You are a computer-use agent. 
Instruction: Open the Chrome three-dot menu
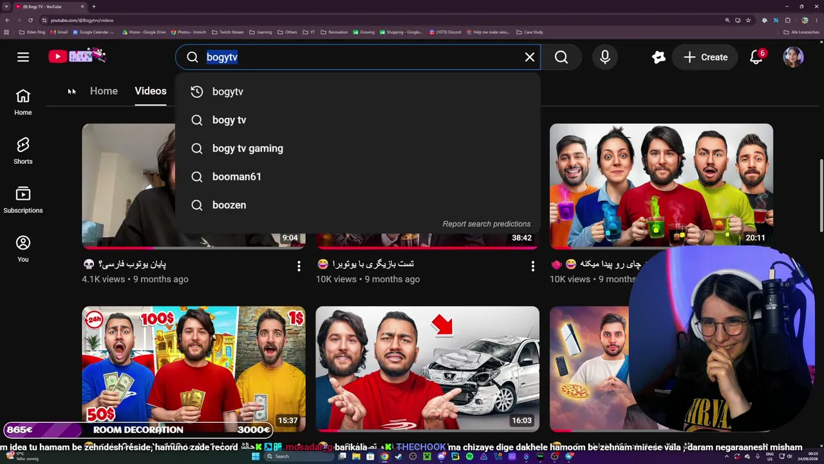(816, 20)
